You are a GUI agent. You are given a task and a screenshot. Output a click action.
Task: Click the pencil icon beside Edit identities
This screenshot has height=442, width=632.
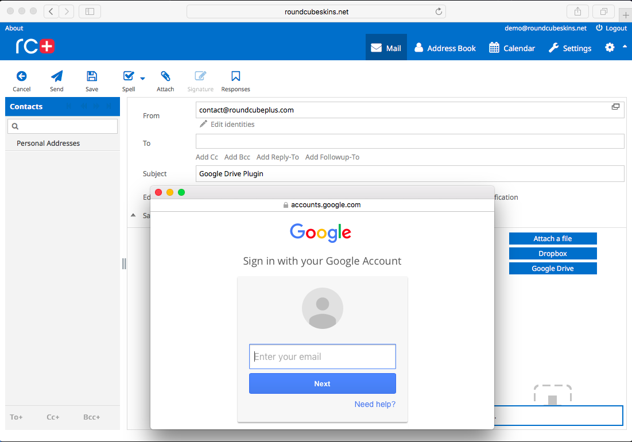coord(204,124)
